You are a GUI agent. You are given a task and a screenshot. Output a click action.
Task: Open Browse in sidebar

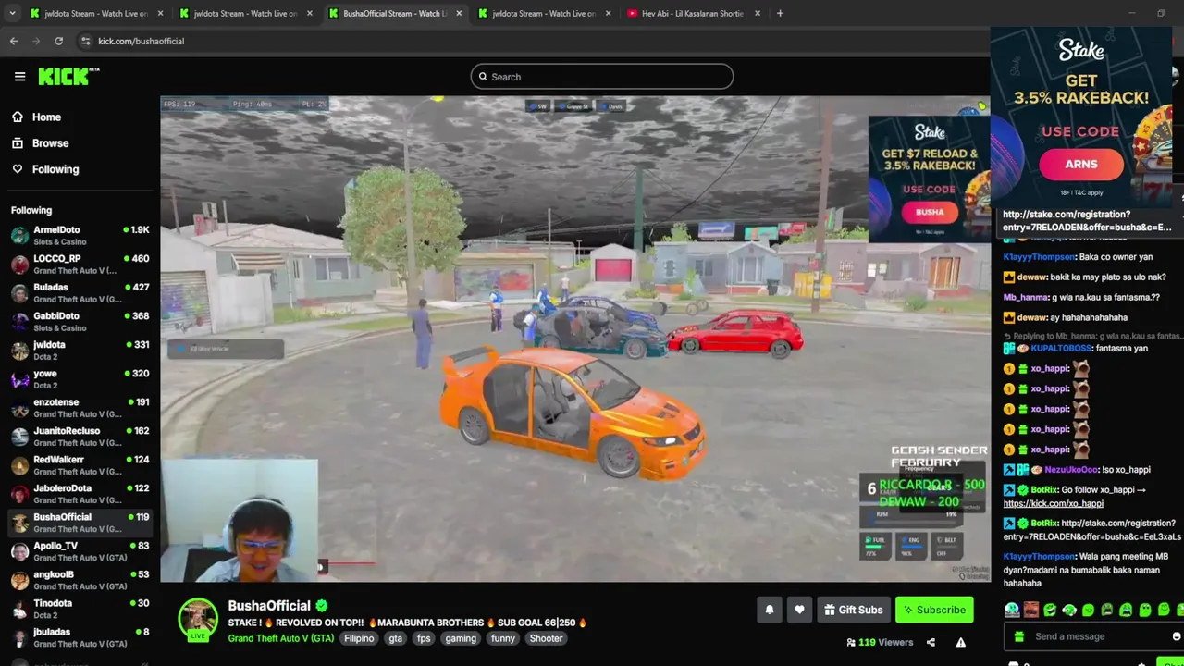click(40, 143)
